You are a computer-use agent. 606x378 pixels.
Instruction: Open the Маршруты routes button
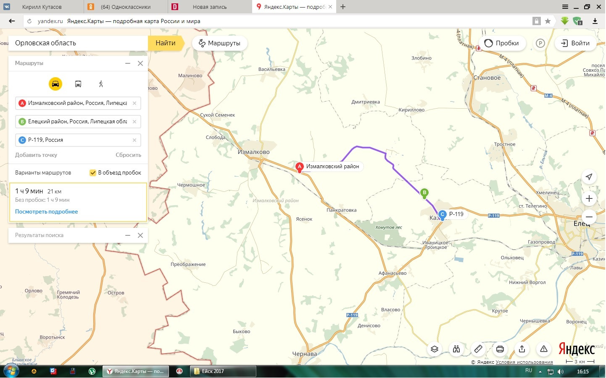pyautogui.click(x=219, y=43)
